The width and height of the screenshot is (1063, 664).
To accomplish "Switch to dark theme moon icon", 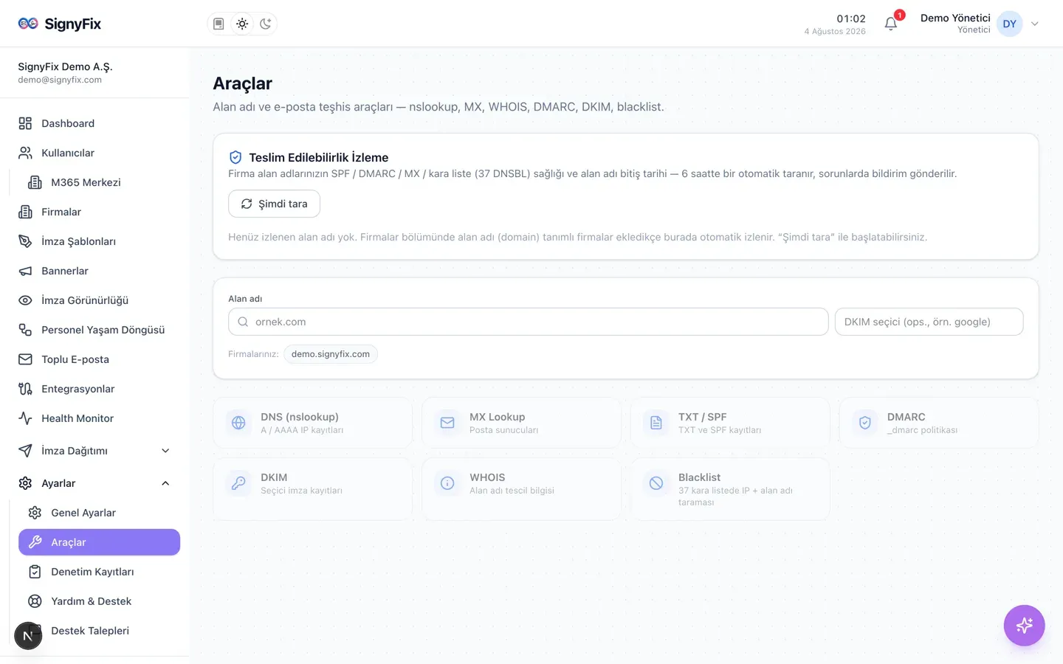I will (266, 24).
